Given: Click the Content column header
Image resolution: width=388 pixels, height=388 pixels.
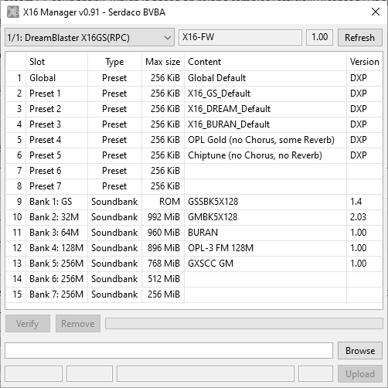Looking at the screenshot, I should (265, 62).
